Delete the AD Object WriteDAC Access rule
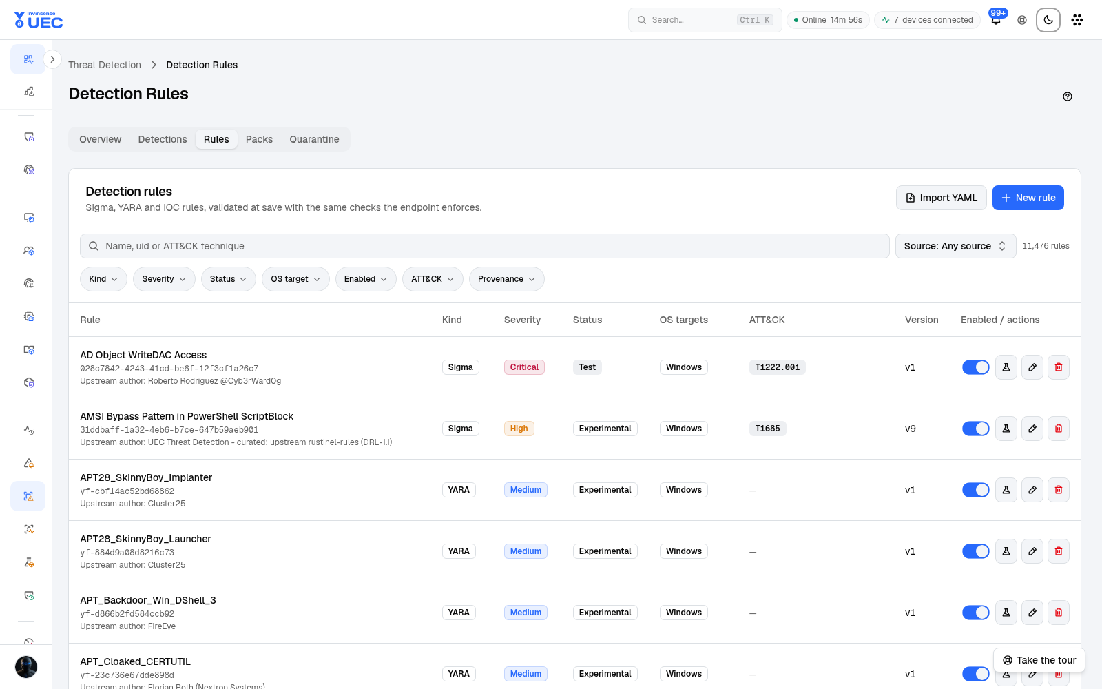This screenshot has height=689, width=1102. pos(1059,367)
